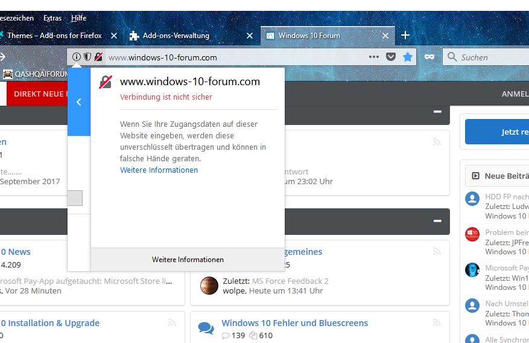The image size is (529, 343).
Task: Go back with the blue panel chevron
Action: (x=79, y=102)
